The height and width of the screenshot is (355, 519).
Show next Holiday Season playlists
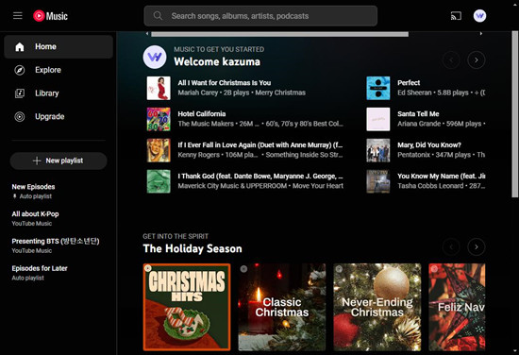(477, 246)
